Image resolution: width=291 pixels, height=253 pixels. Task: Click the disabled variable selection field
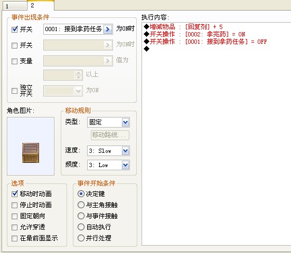tap(78, 61)
